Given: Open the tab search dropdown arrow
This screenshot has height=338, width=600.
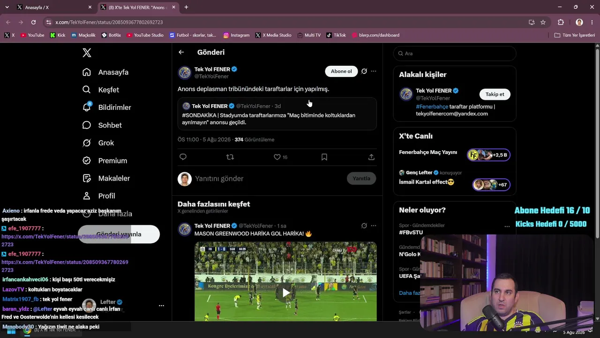Looking at the screenshot, I should pyautogui.click(x=7, y=7).
